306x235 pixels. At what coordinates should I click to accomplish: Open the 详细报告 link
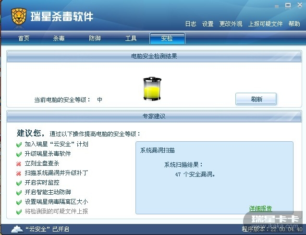click(x=260, y=209)
